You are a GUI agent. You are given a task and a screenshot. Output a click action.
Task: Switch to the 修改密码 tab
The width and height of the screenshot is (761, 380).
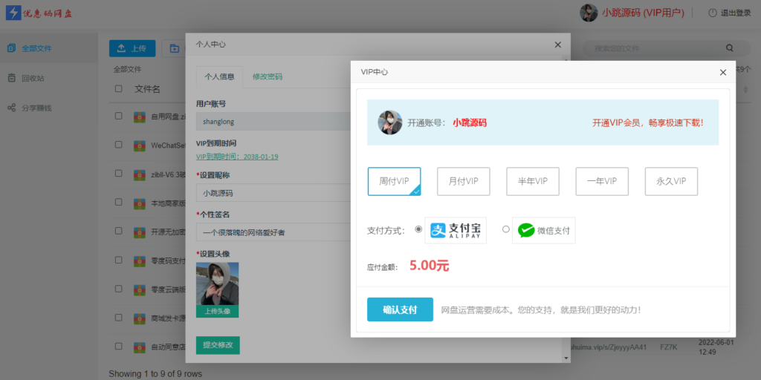(268, 76)
